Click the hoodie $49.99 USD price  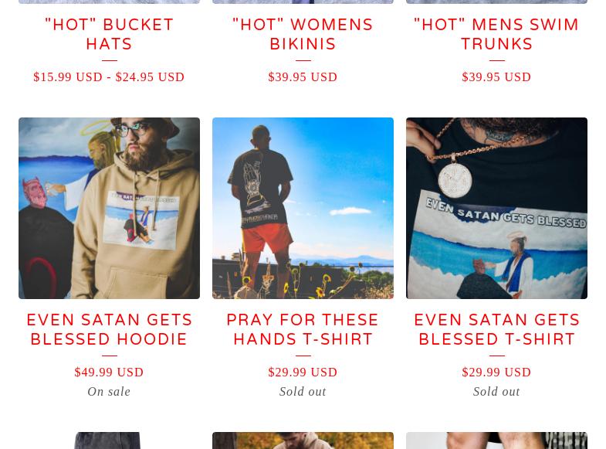pos(109,372)
